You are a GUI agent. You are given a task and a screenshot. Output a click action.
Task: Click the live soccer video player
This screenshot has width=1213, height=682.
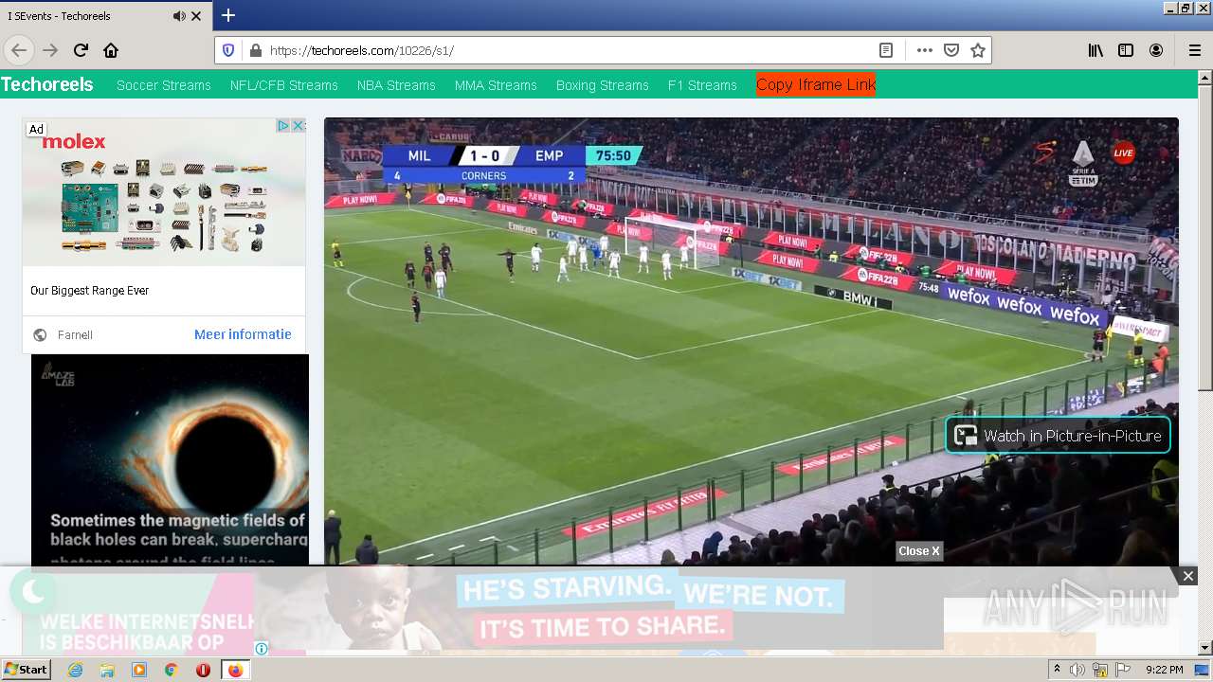[751, 341]
